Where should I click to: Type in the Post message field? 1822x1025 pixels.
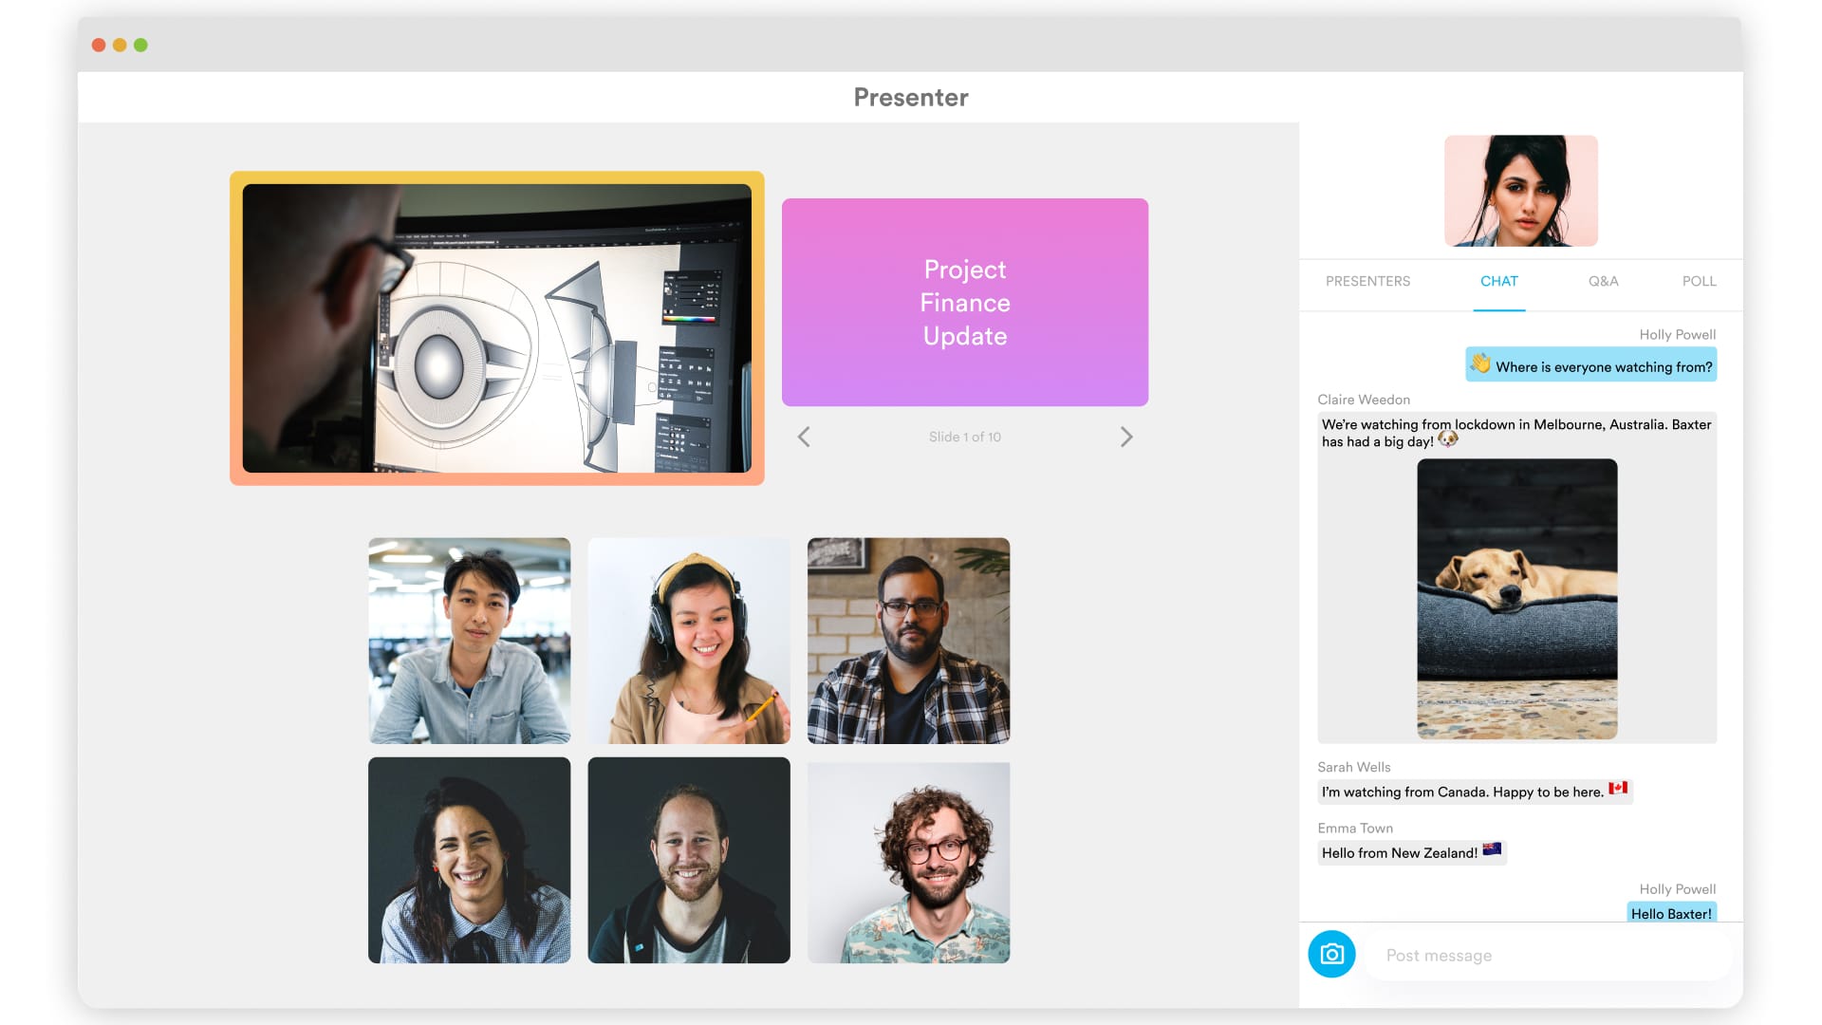(x=1547, y=955)
